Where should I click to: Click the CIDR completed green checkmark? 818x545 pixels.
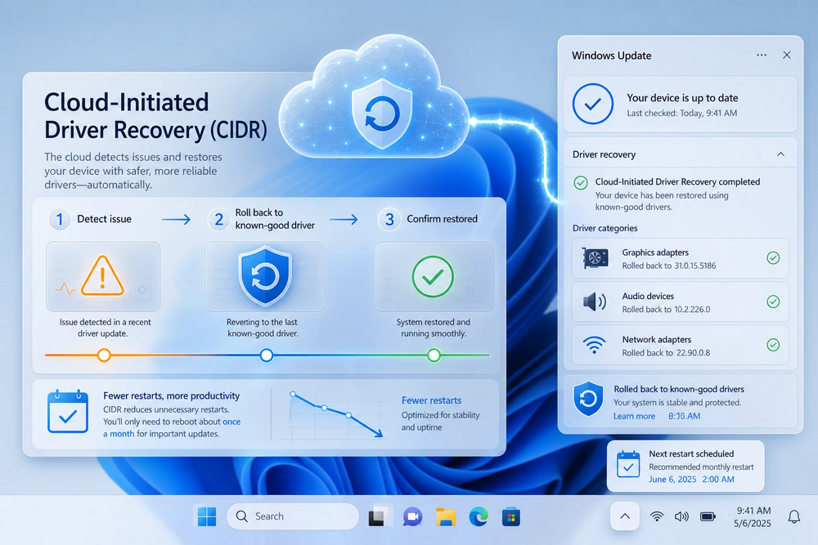[x=581, y=183]
